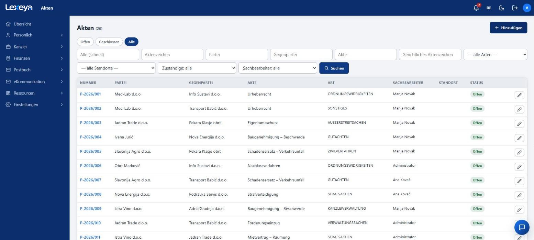Open case link P-2026/010
The width and height of the screenshot is (534, 240).
coord(90,223)
